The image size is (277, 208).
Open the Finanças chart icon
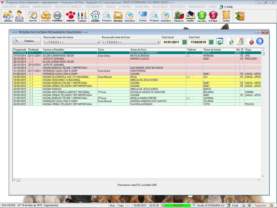(x=179, y=16)
